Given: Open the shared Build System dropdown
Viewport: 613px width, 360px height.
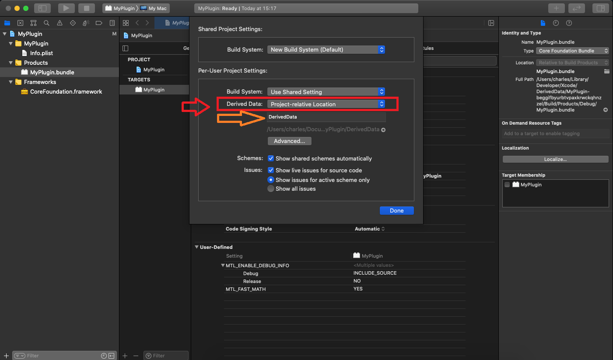Looking at the screenshot, I should (326, 49).
